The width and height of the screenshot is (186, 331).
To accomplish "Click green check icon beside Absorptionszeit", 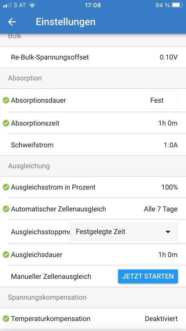I will point(6,123).
